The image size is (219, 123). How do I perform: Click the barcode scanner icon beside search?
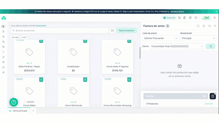pos(112,30)
